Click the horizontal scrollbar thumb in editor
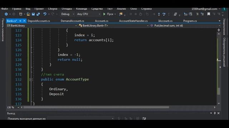The image size is (229, 128). (96, 107)
